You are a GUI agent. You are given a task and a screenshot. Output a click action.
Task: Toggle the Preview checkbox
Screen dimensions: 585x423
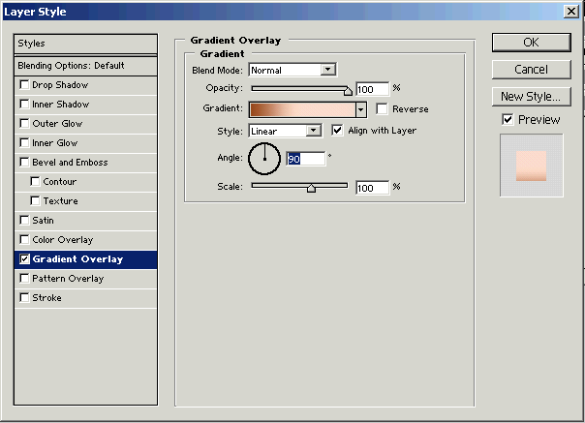508,120
